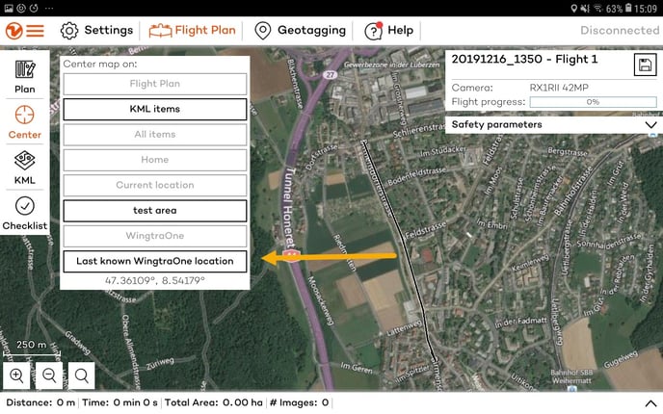Expand the bottom flight statistics bar
Screen dimensions: 663x414
(x=650, y=402)
